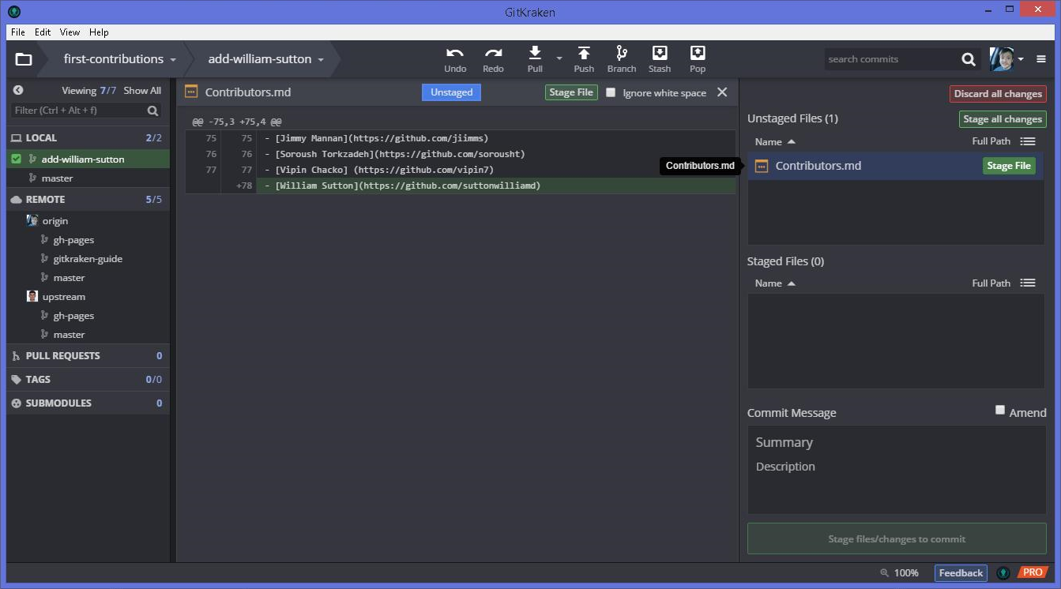Click the Undo toolbar icon
The image size is (1061, 589).
tap(455, 53)
